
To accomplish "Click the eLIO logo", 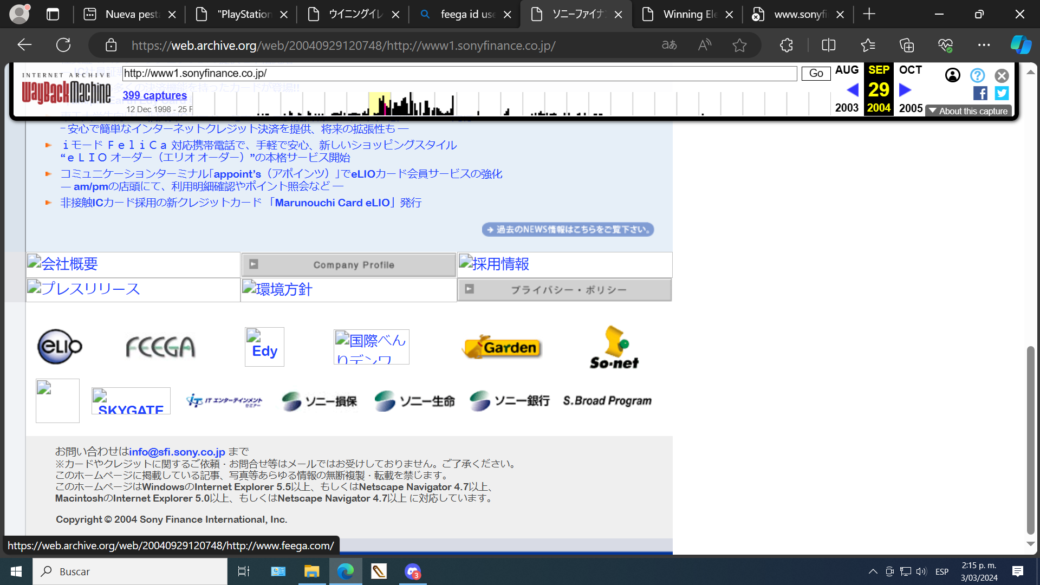I will [x=60, y=347].
